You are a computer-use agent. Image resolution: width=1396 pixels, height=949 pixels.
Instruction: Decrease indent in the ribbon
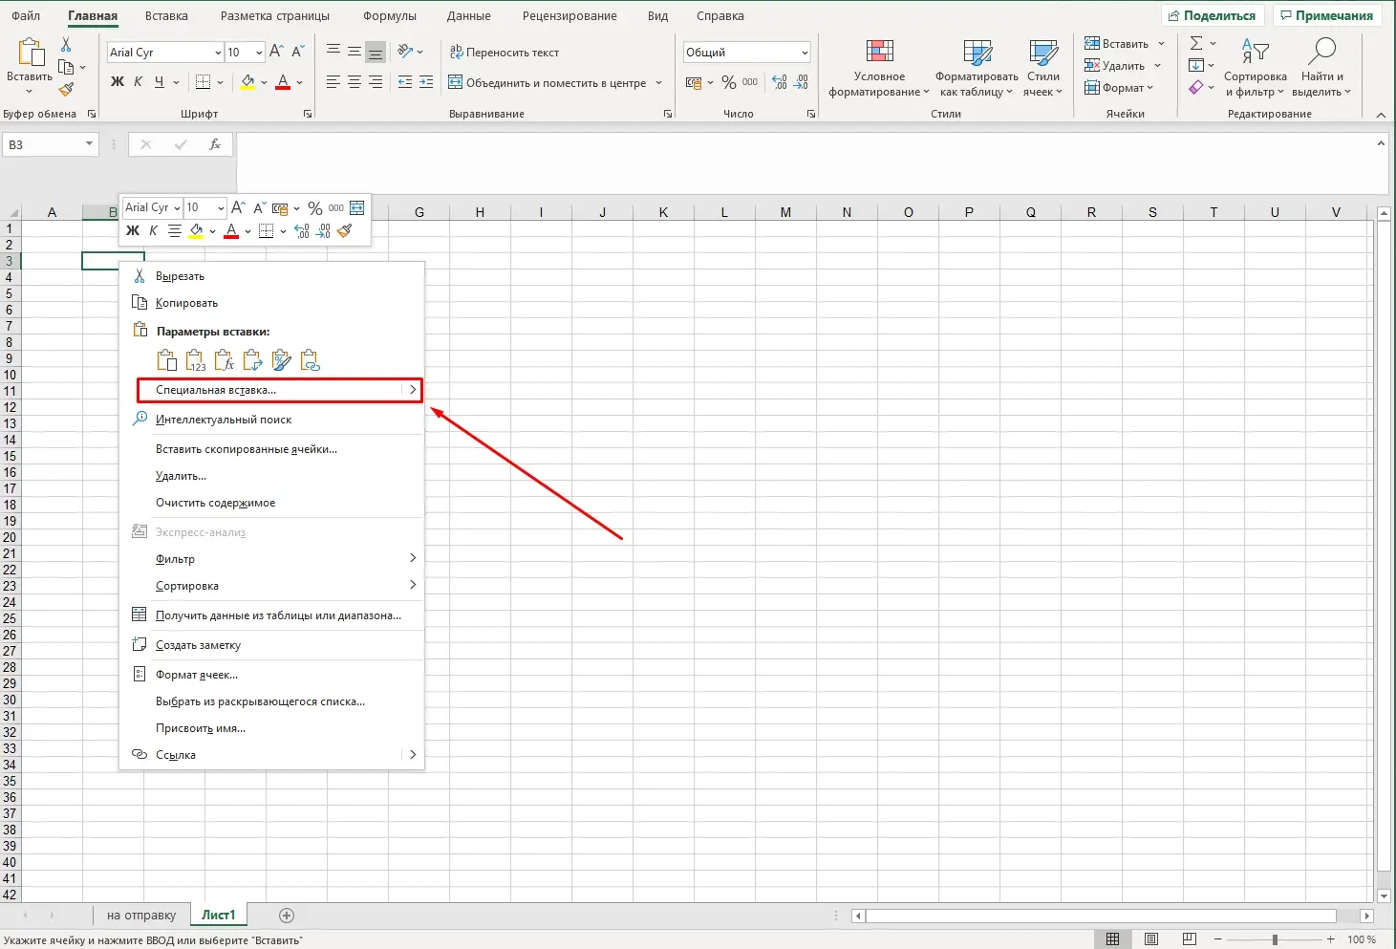(x=404, y=83)
